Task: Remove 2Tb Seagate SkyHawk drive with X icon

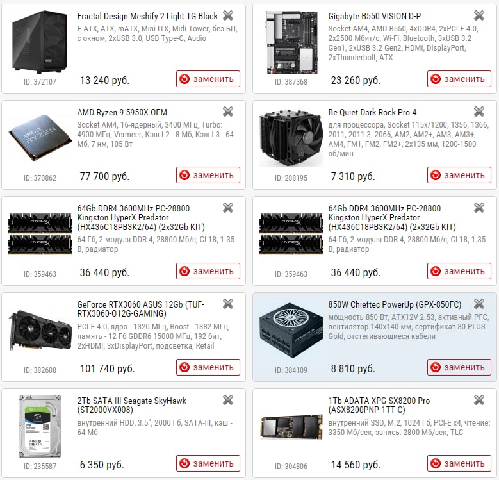Action: pyautogui.click(x=228, y=400)
